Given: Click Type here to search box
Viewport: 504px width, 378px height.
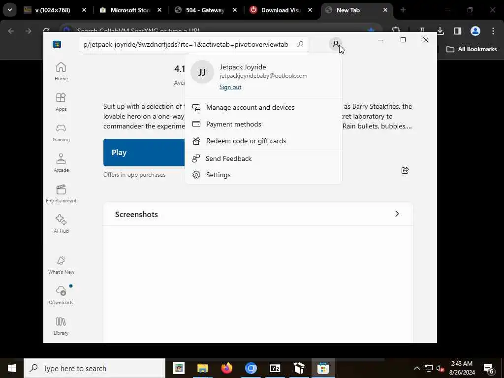Looking at the screenshot, I should (x=94, y=368).
